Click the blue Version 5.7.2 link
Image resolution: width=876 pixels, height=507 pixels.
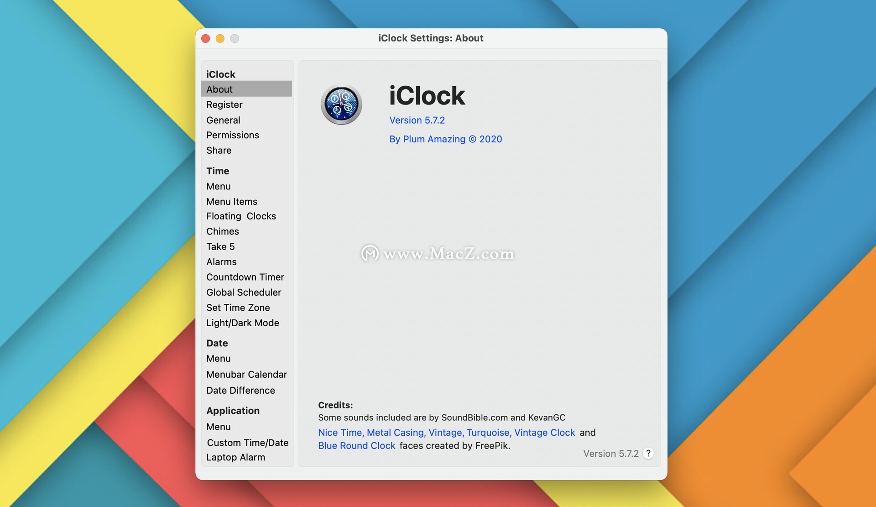417,120
